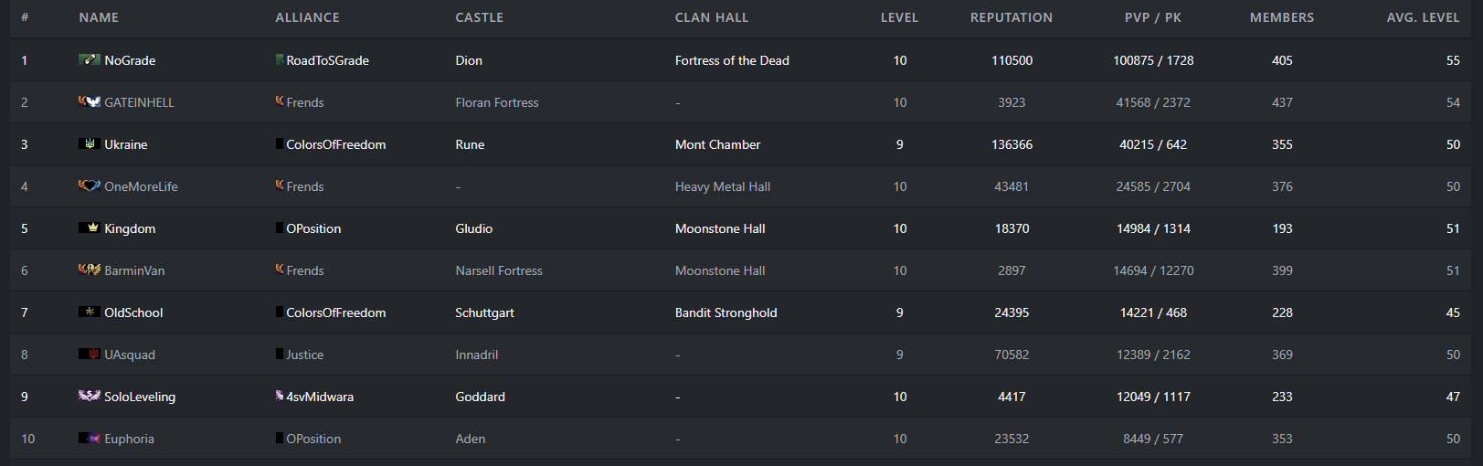Sort by PVP / PK column header

[1152, 17]
